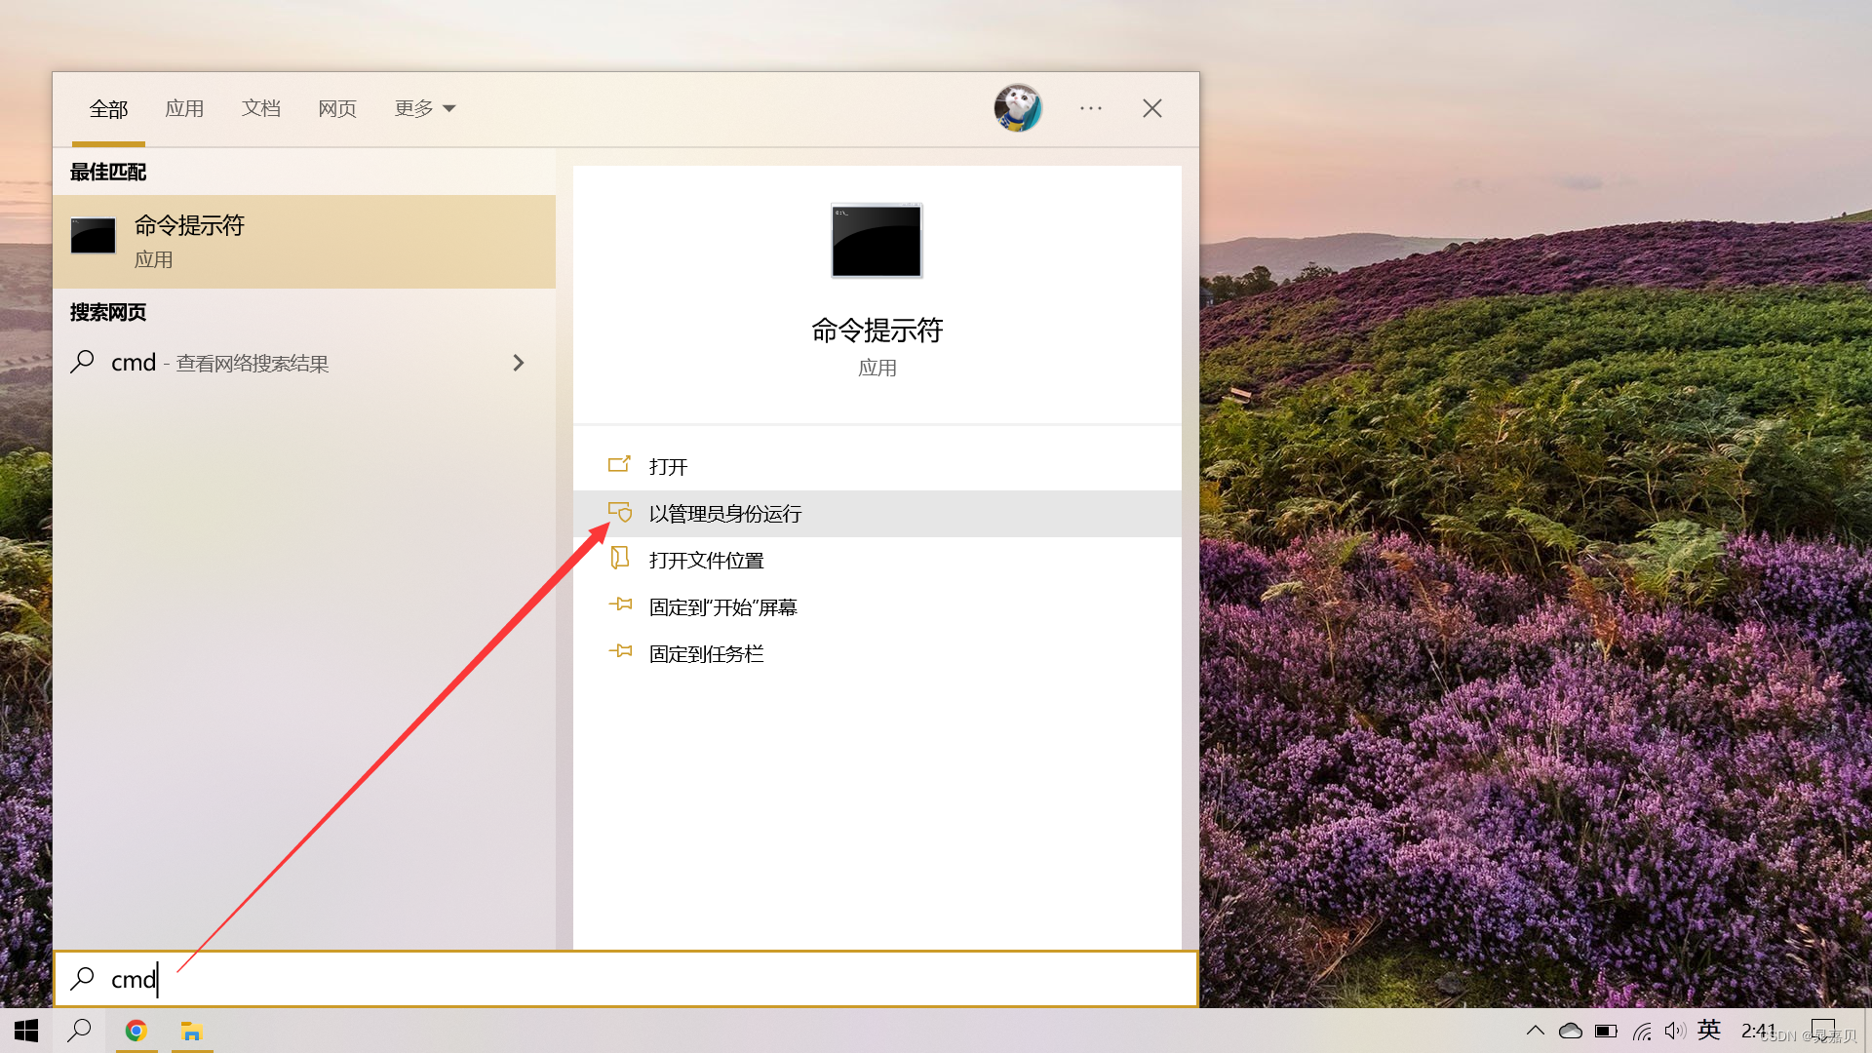Viewport: 1872px width, 1053px height.
Task: Switch to 文档 tab in search panel
Action: [x=261, y=106]
